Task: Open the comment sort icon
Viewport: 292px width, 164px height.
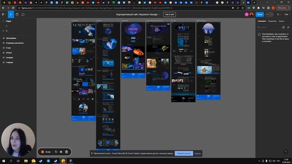Action: pos(288,27)
